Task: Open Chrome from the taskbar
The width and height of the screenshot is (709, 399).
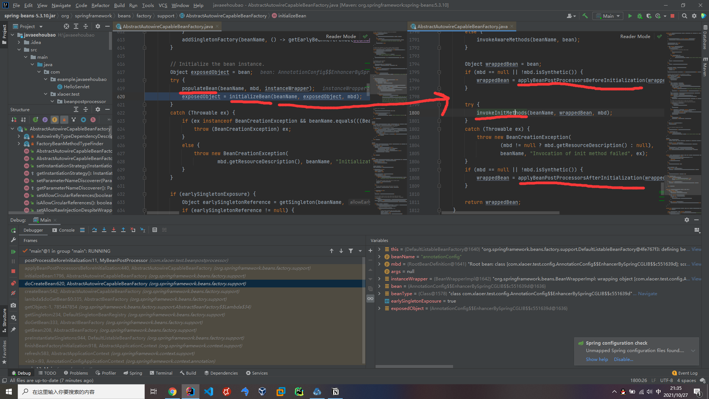Action: point(172,392)
